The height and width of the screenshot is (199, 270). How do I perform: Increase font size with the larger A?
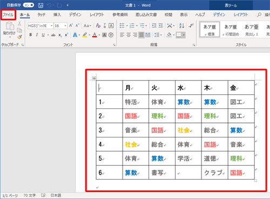click(71, 26)
